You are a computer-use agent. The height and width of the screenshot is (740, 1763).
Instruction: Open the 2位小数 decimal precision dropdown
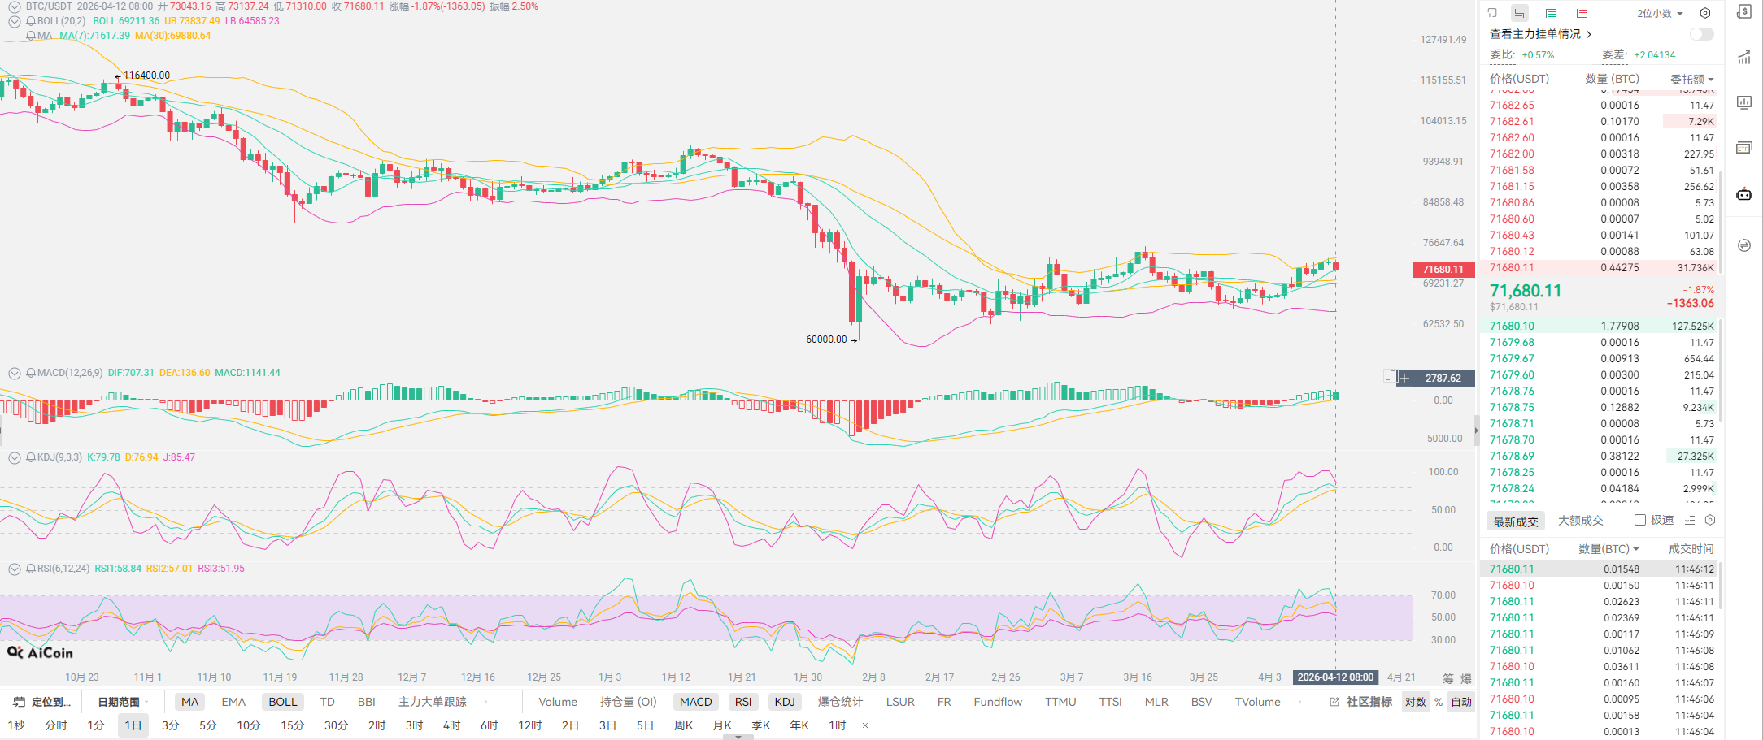[1661, 13]
